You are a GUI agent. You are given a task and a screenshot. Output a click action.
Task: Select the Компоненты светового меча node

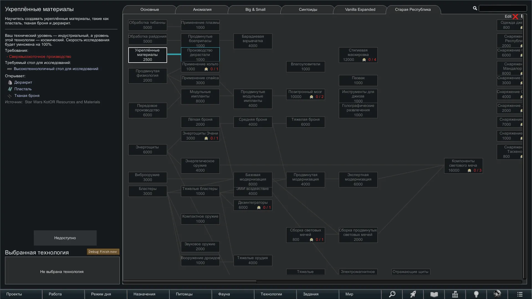coord(463,166)
